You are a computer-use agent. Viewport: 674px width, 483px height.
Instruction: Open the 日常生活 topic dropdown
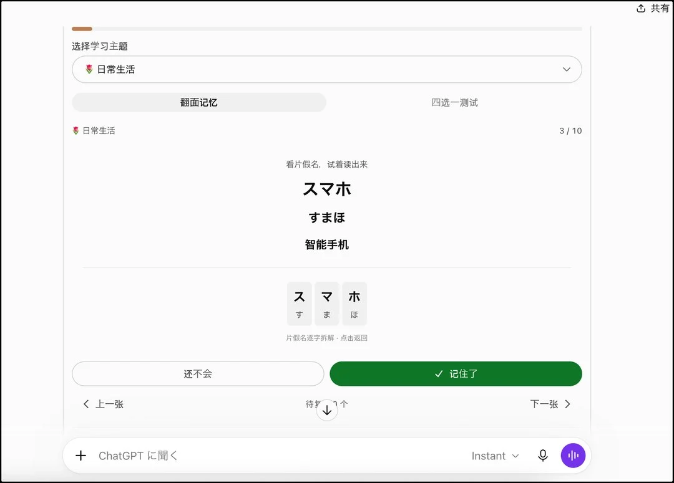326,69
